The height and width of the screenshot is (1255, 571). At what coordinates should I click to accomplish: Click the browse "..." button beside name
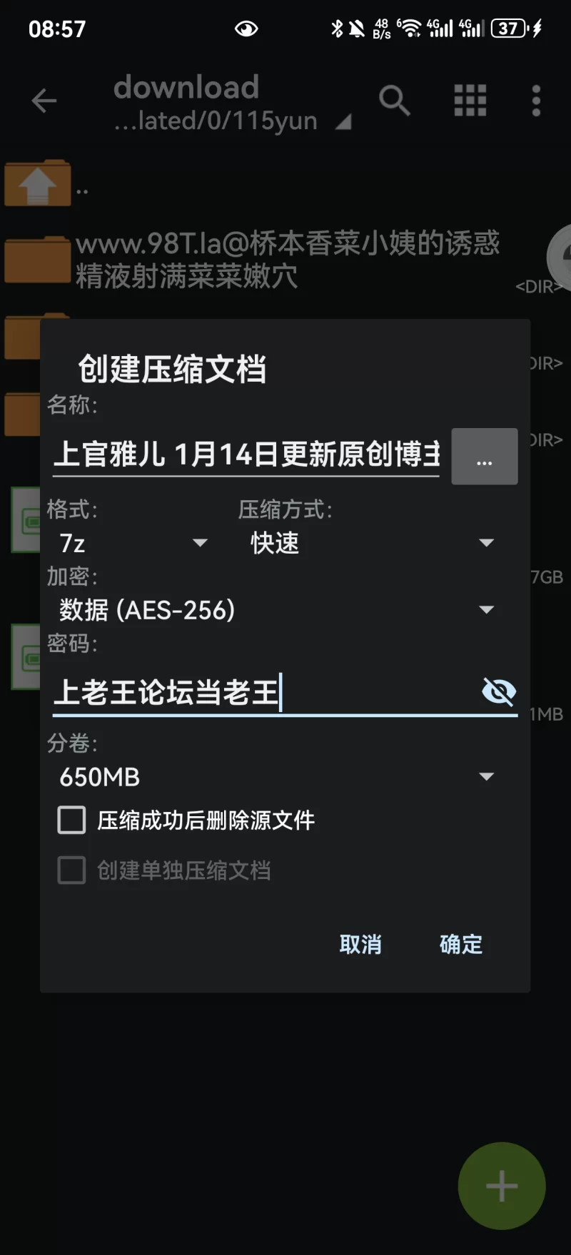[x=485, y=457]
